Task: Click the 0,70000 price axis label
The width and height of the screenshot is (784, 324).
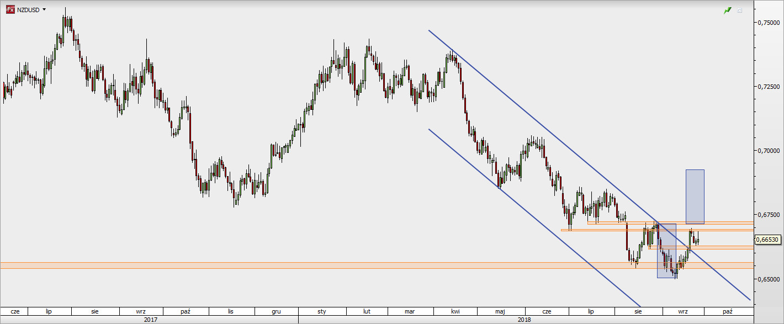Action: click(770, 151)
